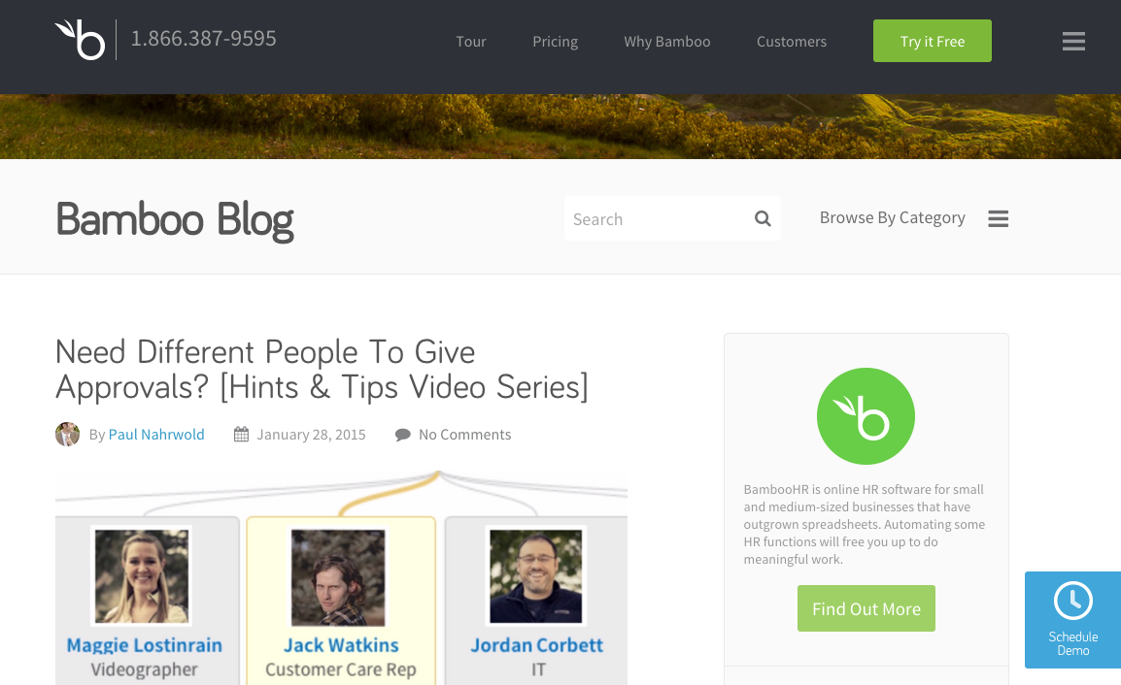Click the search magnifier icon
Image resolution: width=1121 pixels, height=685 pixels.
(x=763, y=218)
